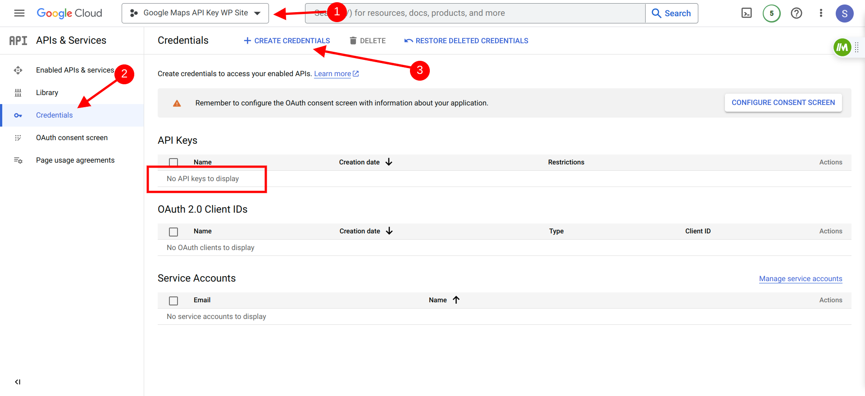Click the Search button

(671, 13)
